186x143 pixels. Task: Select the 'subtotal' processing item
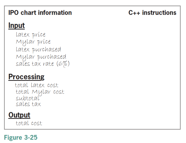[x=28, y=98]
